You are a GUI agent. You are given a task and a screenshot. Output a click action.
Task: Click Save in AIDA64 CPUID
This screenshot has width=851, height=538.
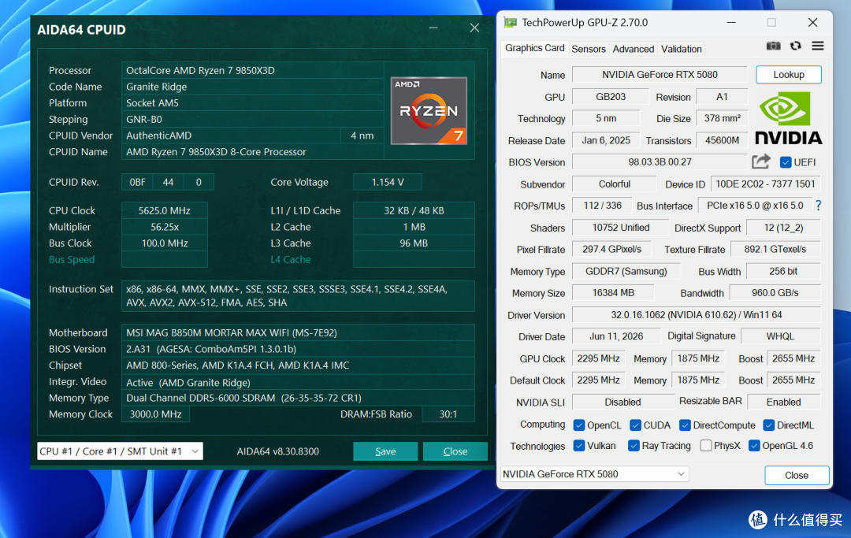tap(385, 451)
